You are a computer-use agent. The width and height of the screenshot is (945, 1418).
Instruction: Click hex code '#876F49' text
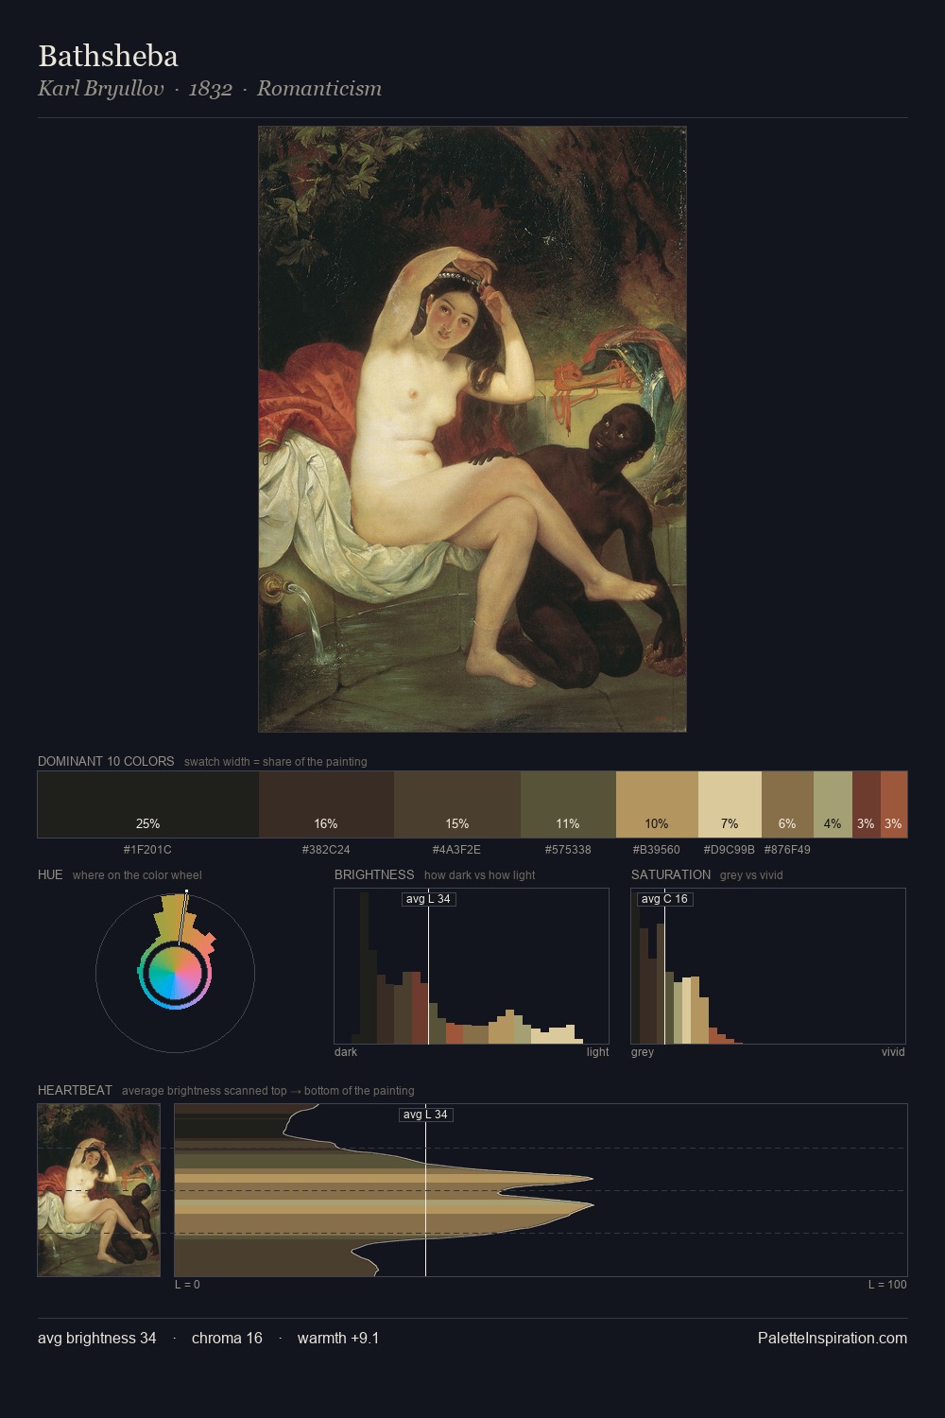point(787,850)
